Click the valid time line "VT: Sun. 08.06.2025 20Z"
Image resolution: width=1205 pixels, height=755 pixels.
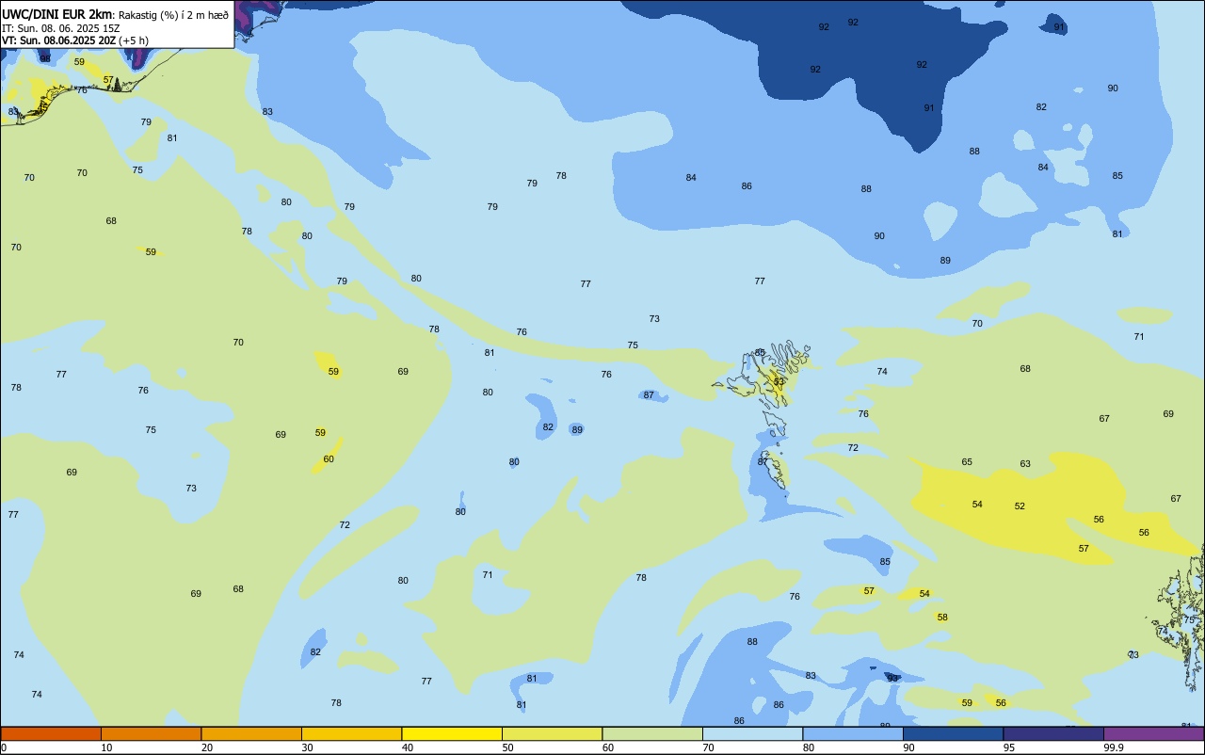pyautogui.click(x=58, y=40)
